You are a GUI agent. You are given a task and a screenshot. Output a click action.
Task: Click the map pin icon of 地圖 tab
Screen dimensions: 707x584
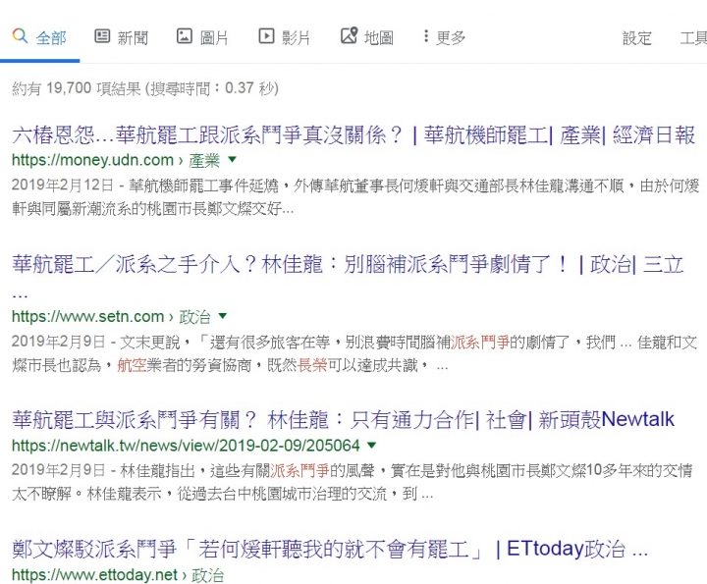click(349, 35)
